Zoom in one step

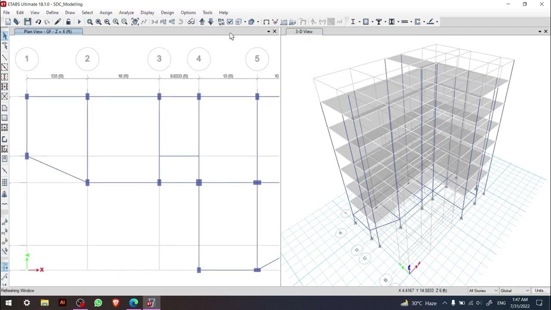click(116, 22)
